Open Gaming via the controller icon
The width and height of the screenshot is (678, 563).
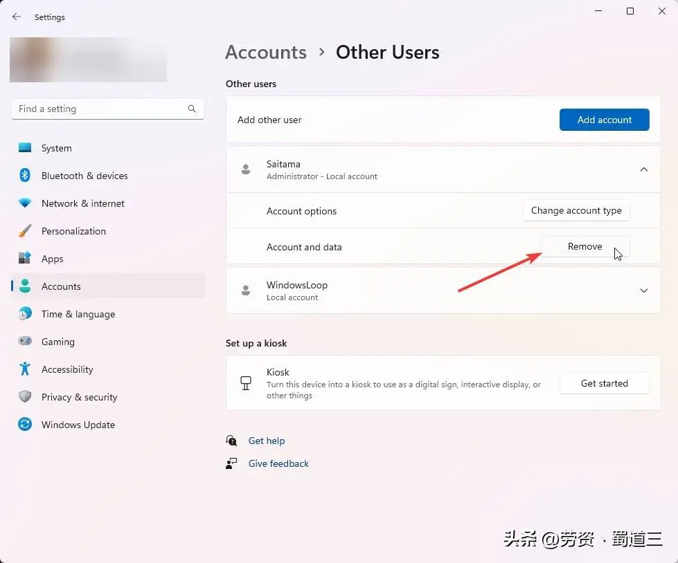click(x=25, y=342)
